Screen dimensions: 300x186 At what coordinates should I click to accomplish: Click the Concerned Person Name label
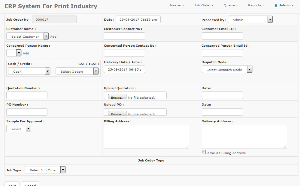(x=28, y=46)
